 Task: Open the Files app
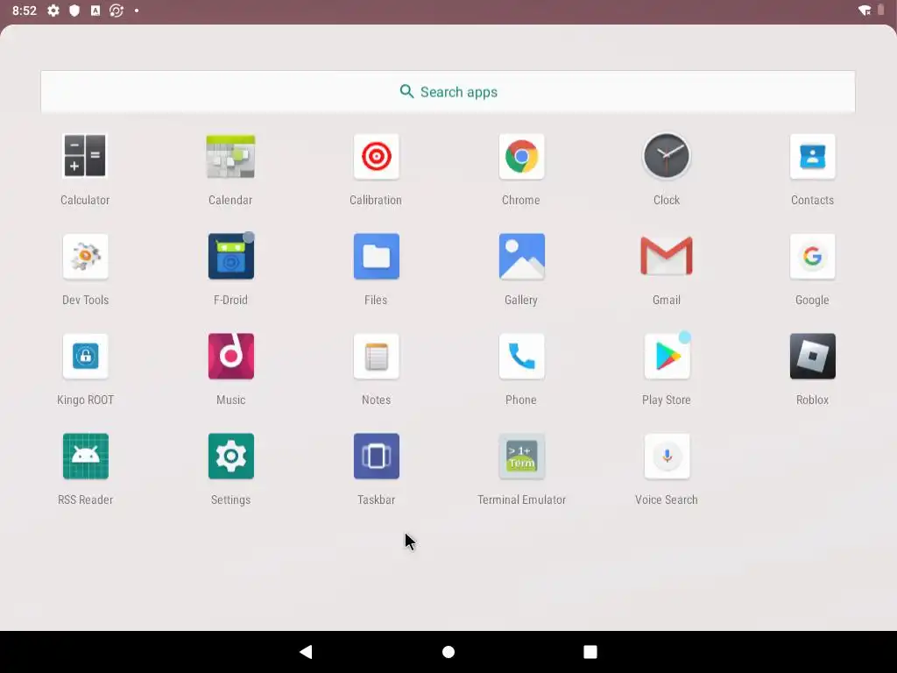pyautogui.click(x=376, y=257)
